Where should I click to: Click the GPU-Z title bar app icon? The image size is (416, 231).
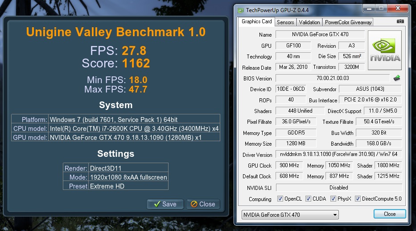pyautogui.click(x=241, y=9)
